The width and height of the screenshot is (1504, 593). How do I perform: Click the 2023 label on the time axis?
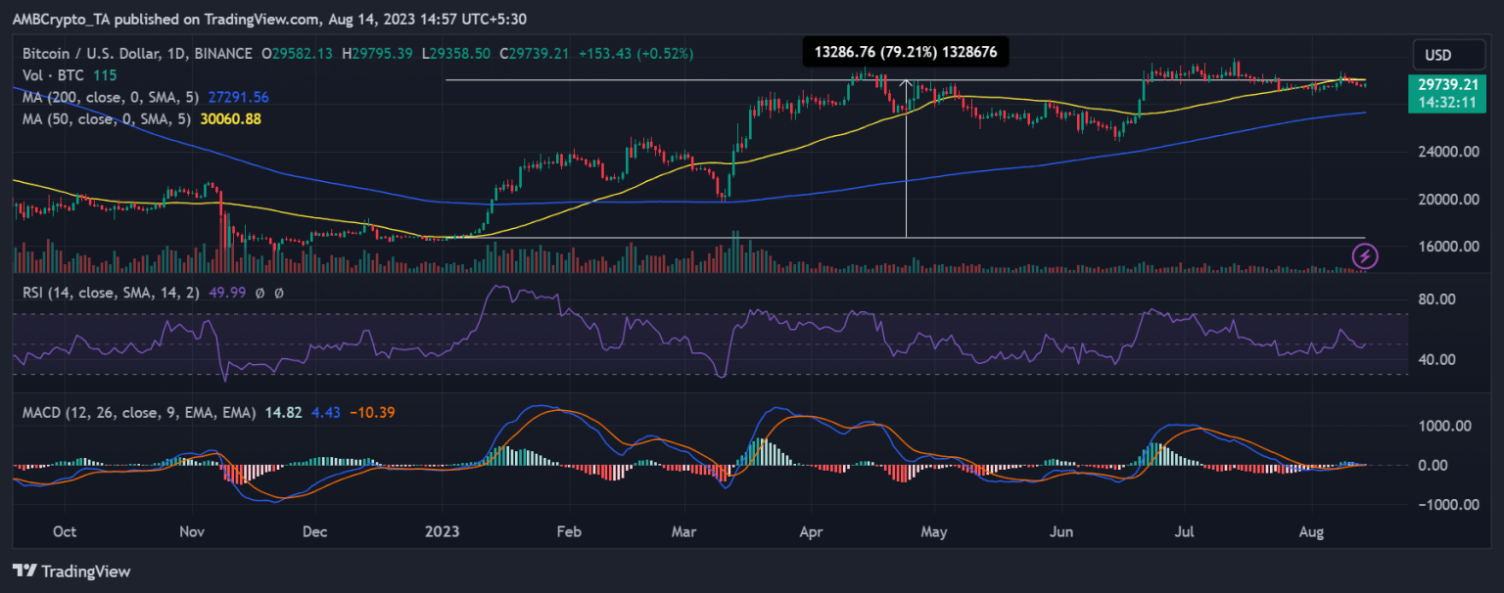[443, 531]
